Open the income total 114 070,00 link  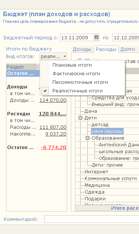coord(53,100)
